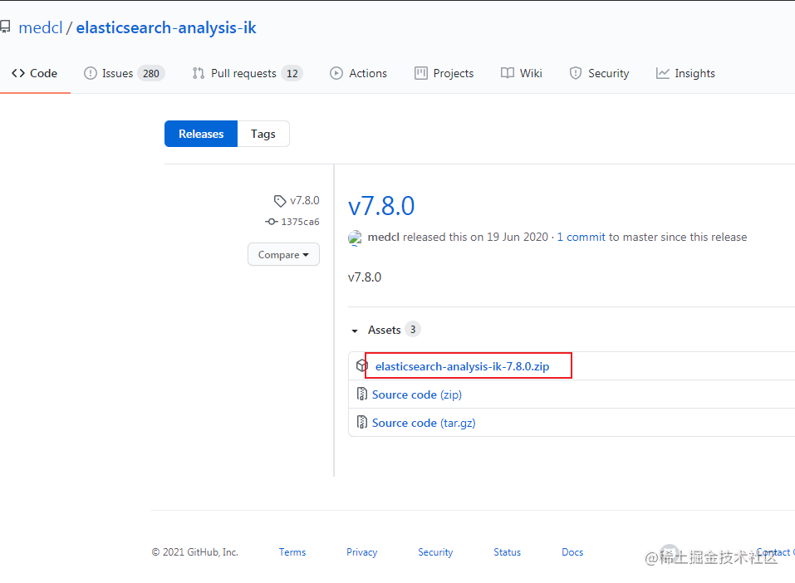Click the Pull requests count badge 12
The width and height of the screenshot is (795, 583).
(292, 74)
